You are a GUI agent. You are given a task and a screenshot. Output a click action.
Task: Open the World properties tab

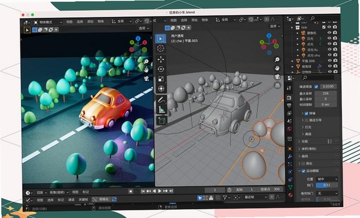(290, 129)
